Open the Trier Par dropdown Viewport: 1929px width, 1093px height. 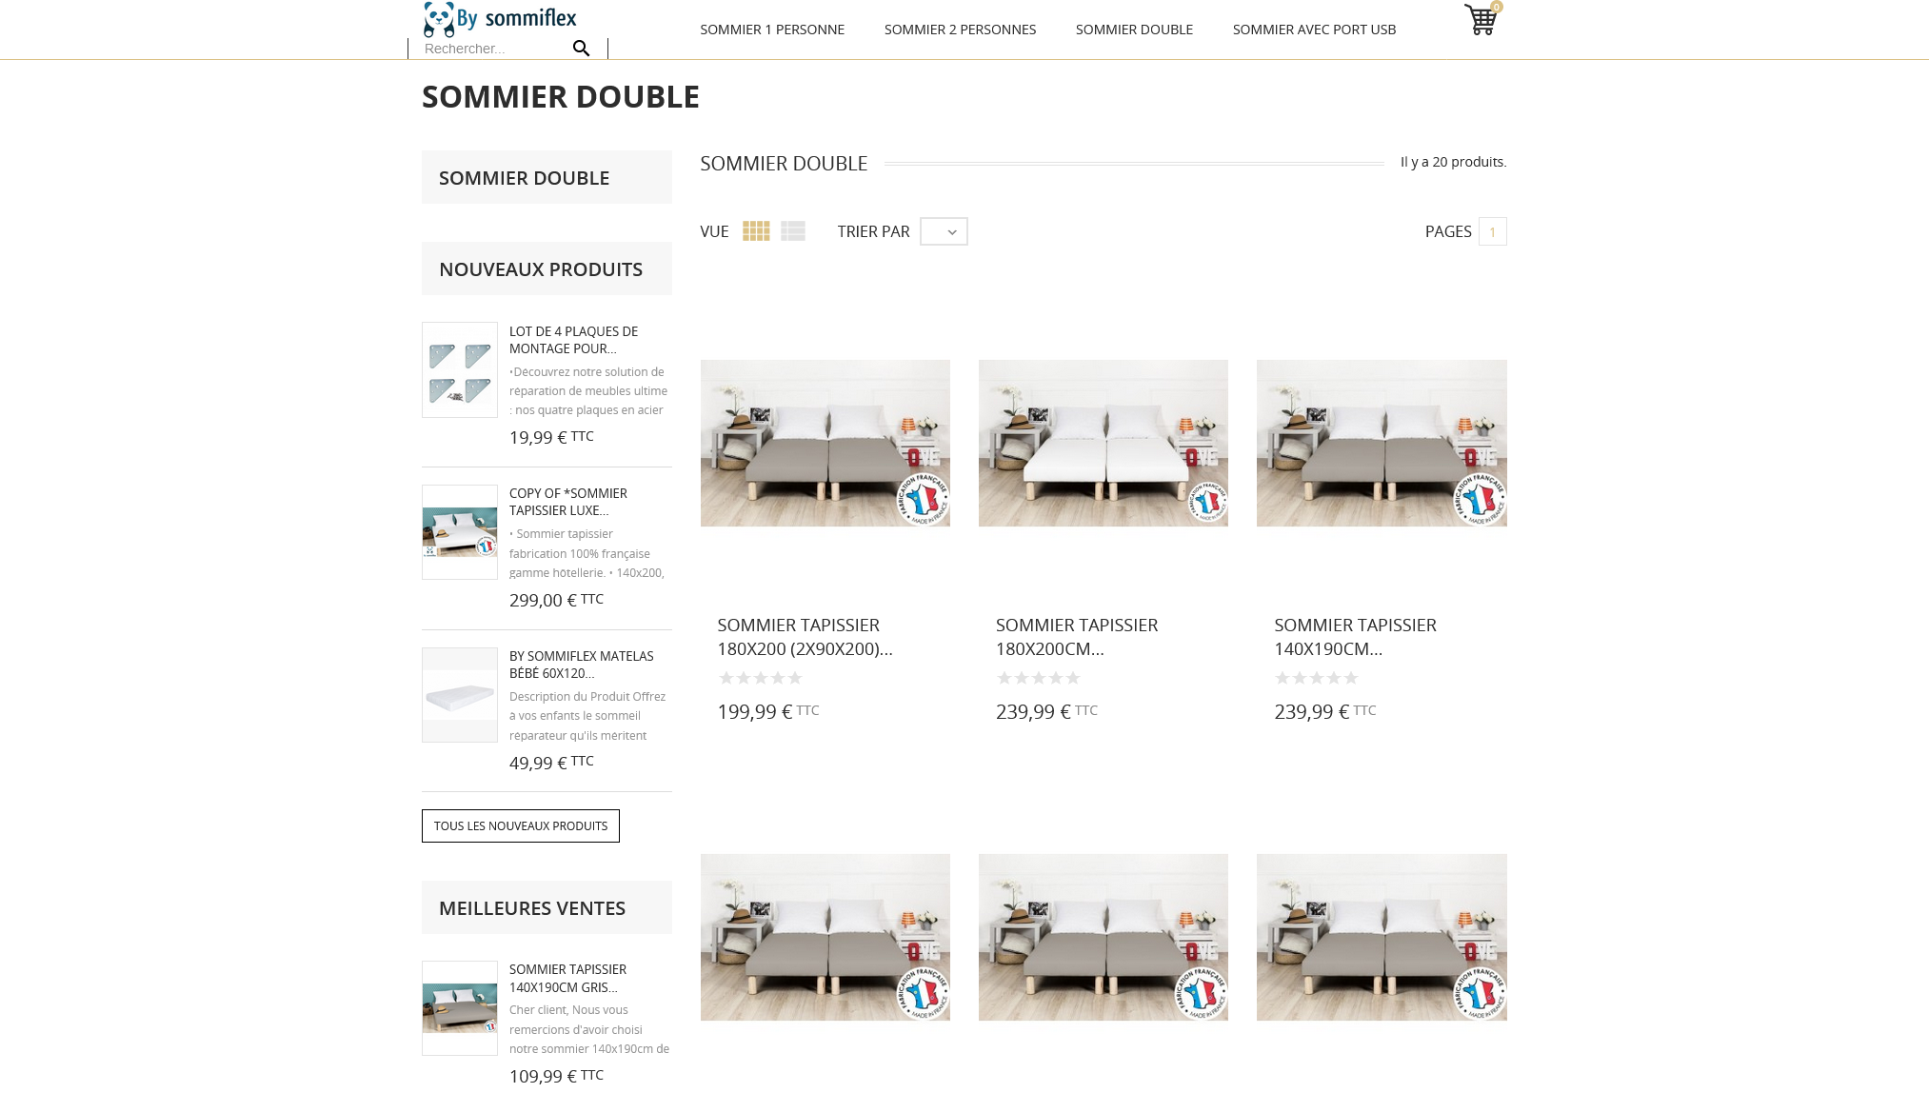click(944, 231)
